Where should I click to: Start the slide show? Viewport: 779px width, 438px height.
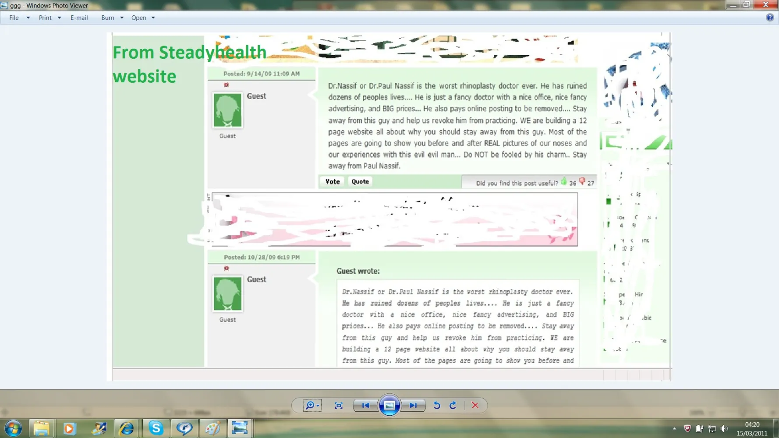(x=389, y=406)
